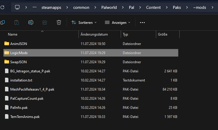
Task: Open the toolbar's three-dot more options menu
Action: [142, 22]
